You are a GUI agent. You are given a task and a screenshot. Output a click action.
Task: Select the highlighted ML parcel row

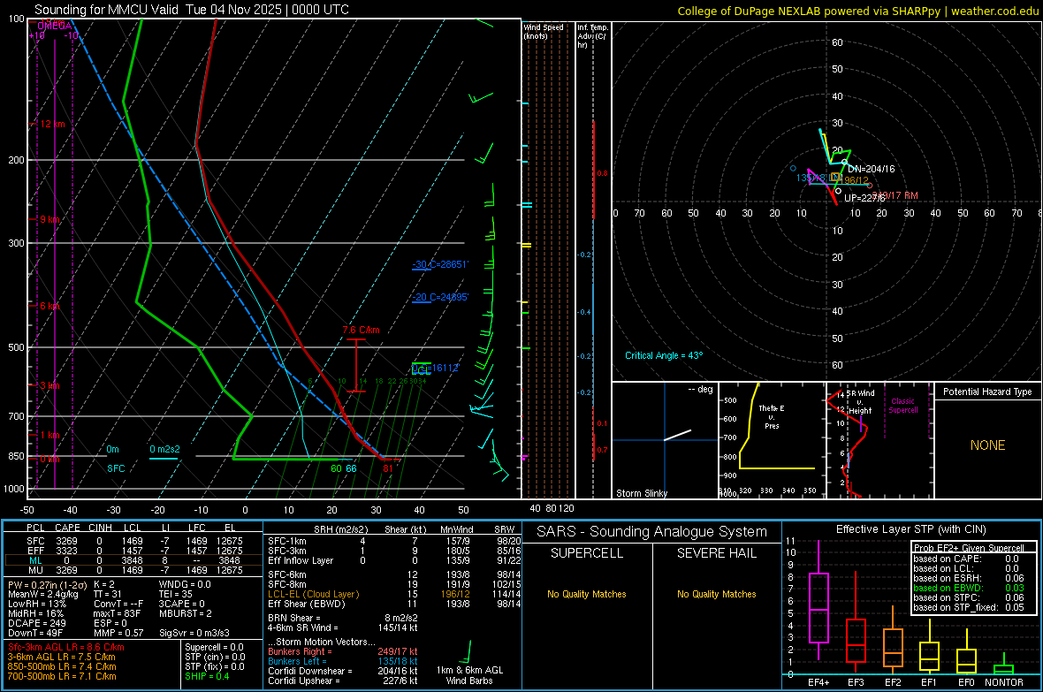[x=133, y=560]
